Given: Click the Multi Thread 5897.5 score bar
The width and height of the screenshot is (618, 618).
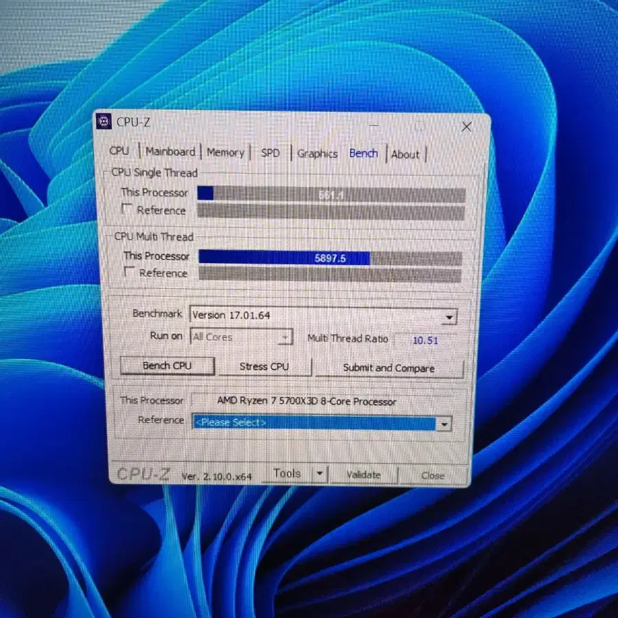Looking at the screenshot, I should click(x=330, y=258).
